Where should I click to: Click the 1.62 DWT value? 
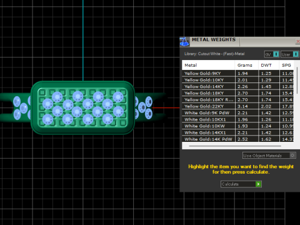tap(266, 139)
